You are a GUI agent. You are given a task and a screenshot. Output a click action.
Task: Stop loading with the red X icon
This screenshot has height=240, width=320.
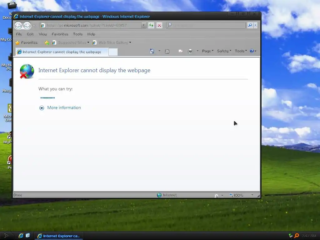click(159, 25)
